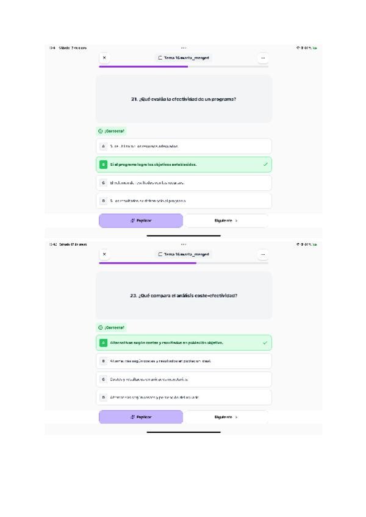Go to Siguiente after question 21

(x=226, y=221)
